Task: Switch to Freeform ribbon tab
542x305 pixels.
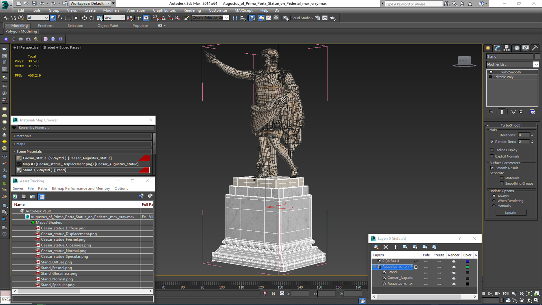Action: coord(46,25)
